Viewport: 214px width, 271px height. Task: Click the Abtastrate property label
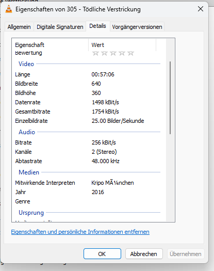tap(28, 161)
